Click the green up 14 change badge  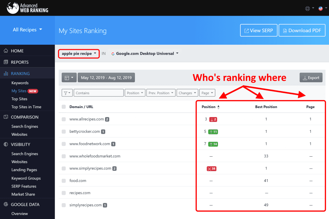213,144
